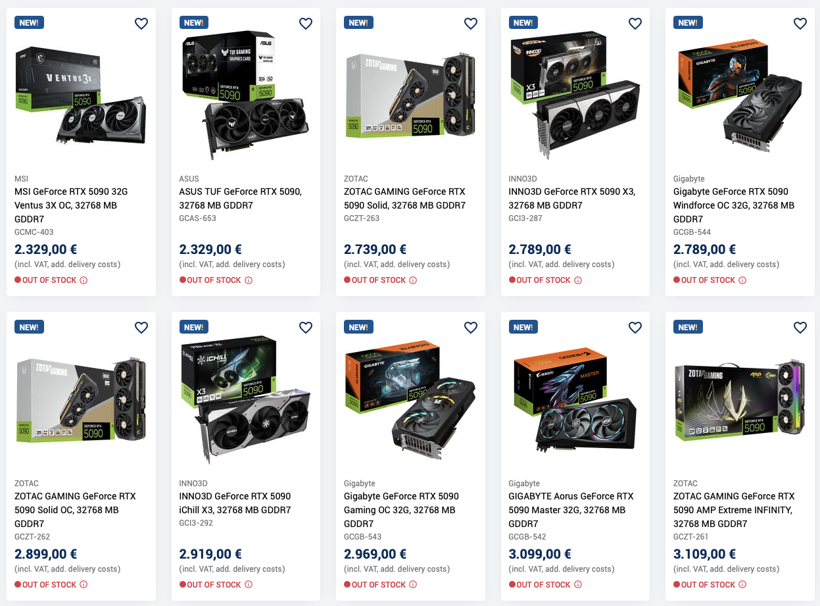Show stock info icon for MSI Ventus
This screenshot has height=606, width=820.
tap(84, 280)
